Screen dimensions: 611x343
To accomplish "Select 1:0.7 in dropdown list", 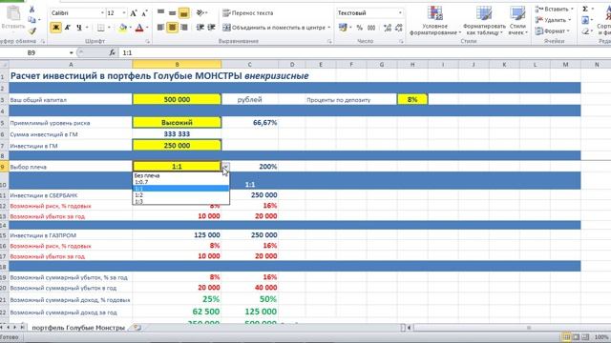I will pos(180,182).
